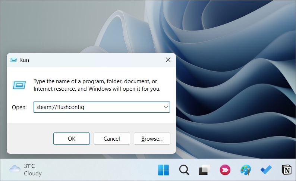
Task: Open the blue checkmark To Do app
Action: pyautogui.click(x=266, y=170)
